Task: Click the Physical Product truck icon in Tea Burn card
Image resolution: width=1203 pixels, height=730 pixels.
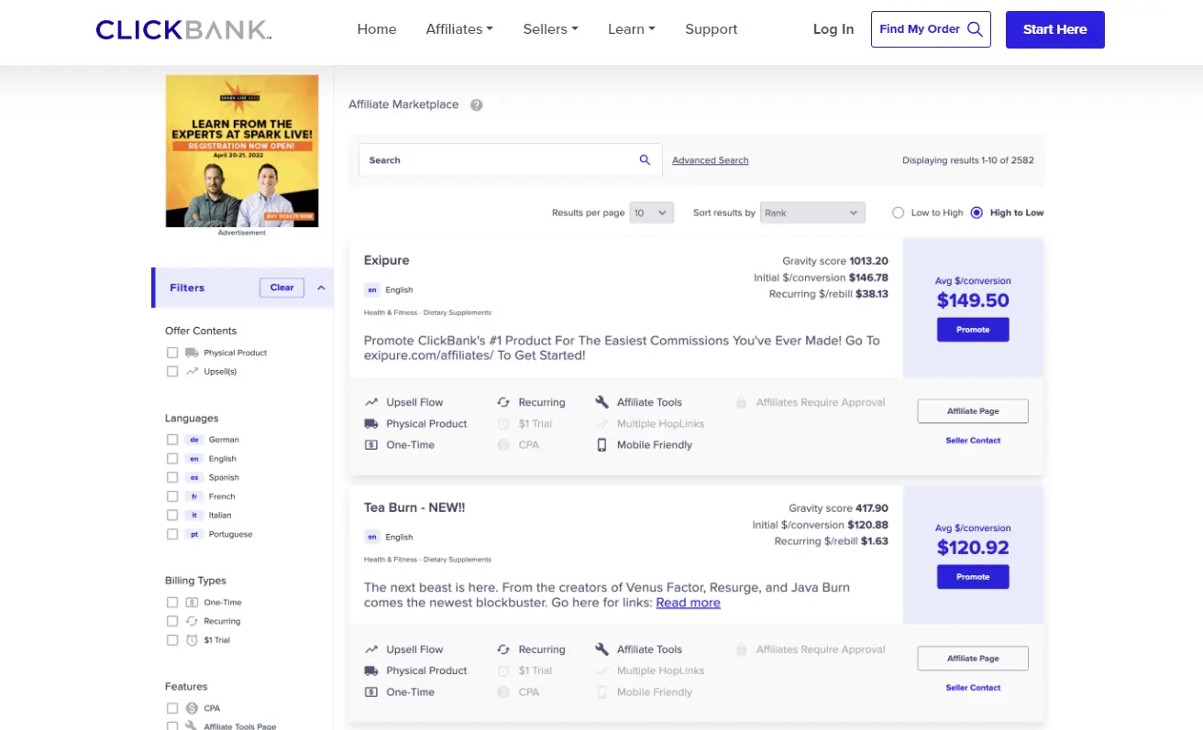Action: pos(371,670)
